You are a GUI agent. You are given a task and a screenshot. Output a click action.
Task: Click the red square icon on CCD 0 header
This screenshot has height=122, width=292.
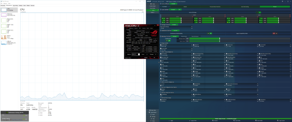click(225, 15)
